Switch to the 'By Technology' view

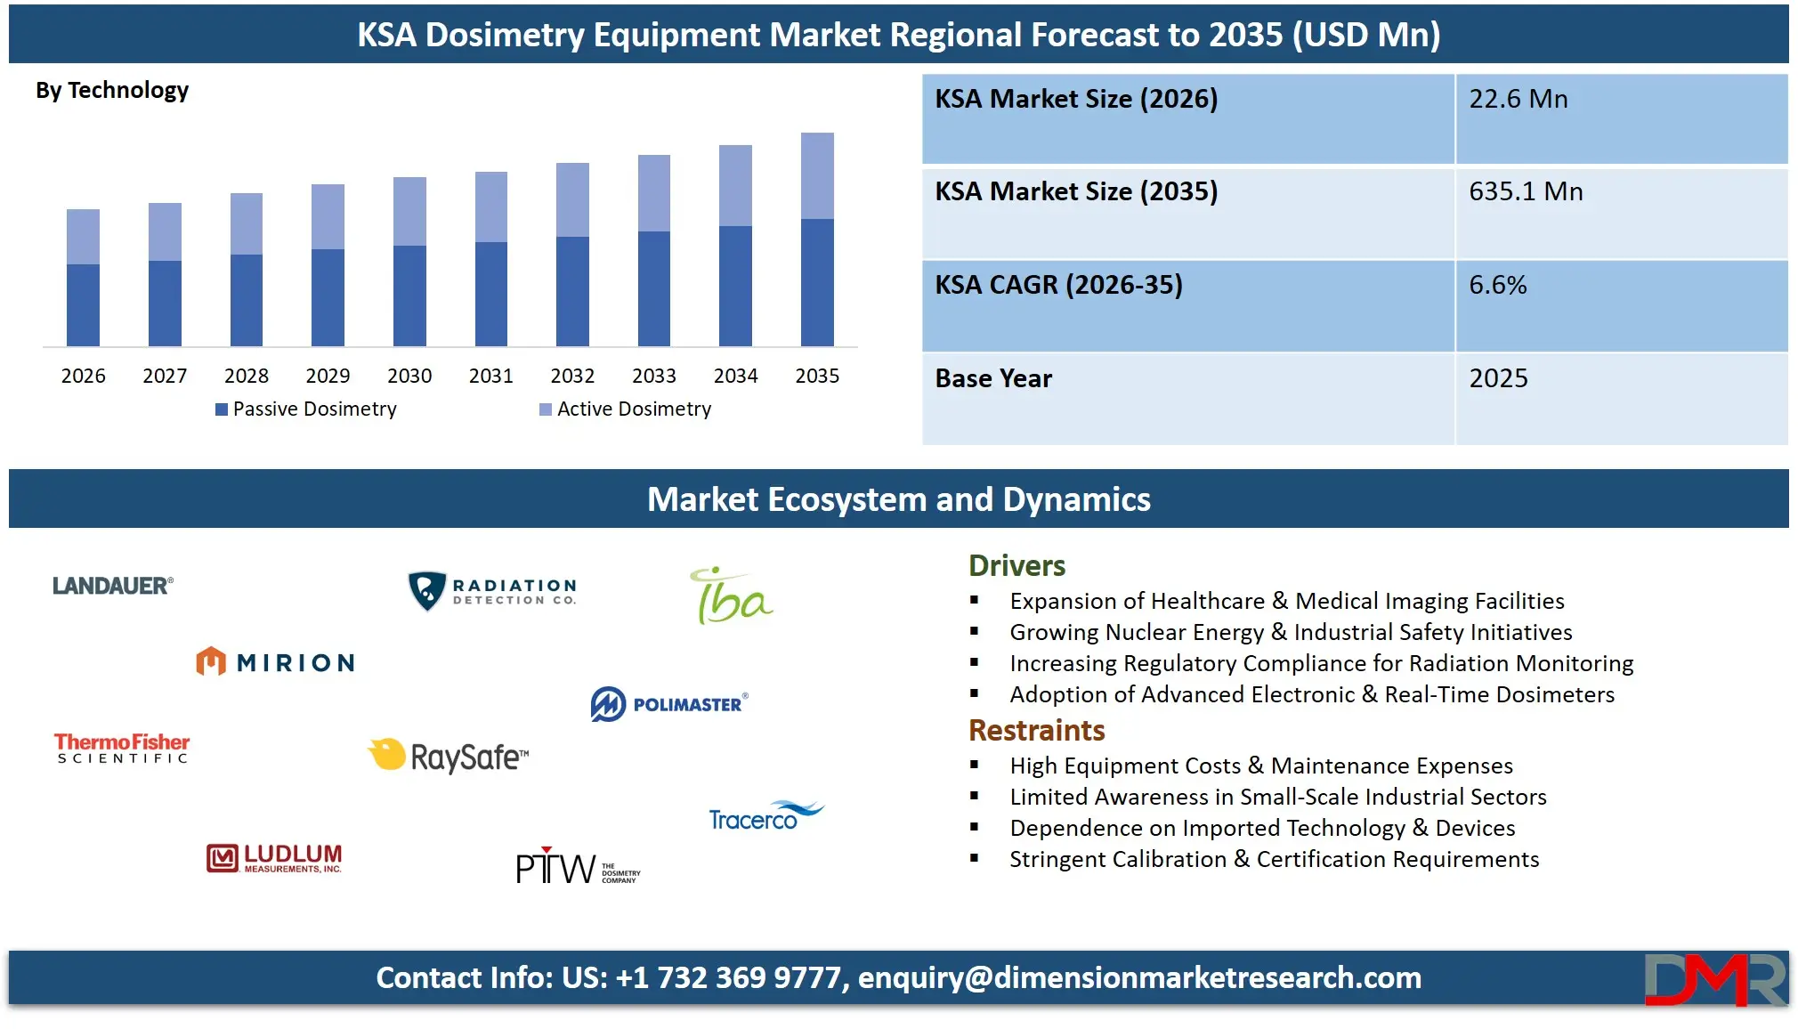(x=111, y=90)
